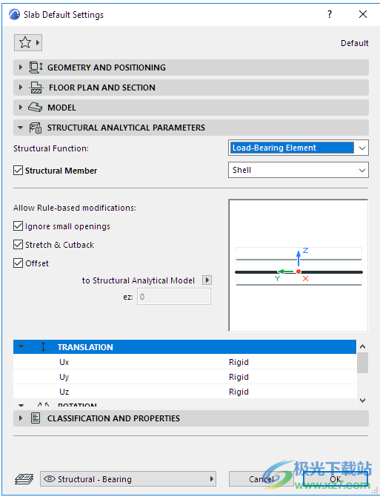Click the ArchiCAD logo in title bar
This screenshot has height=497, width=380.
pyautogui.click(x=14, y=15)
